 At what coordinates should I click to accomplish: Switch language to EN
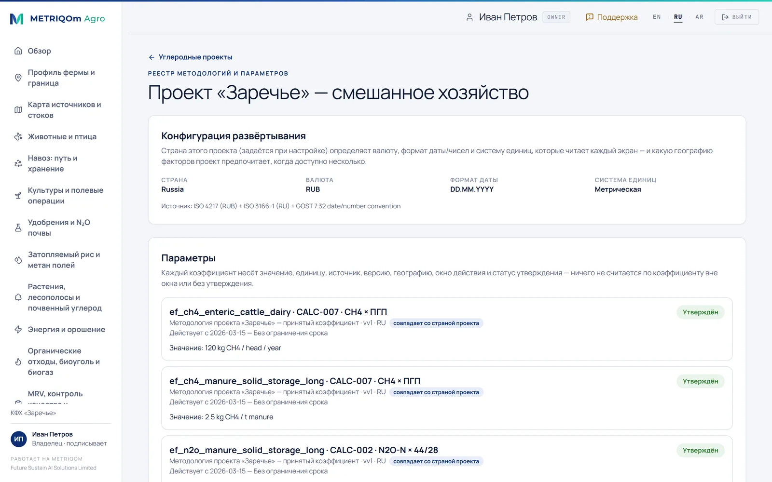[657, 17]
